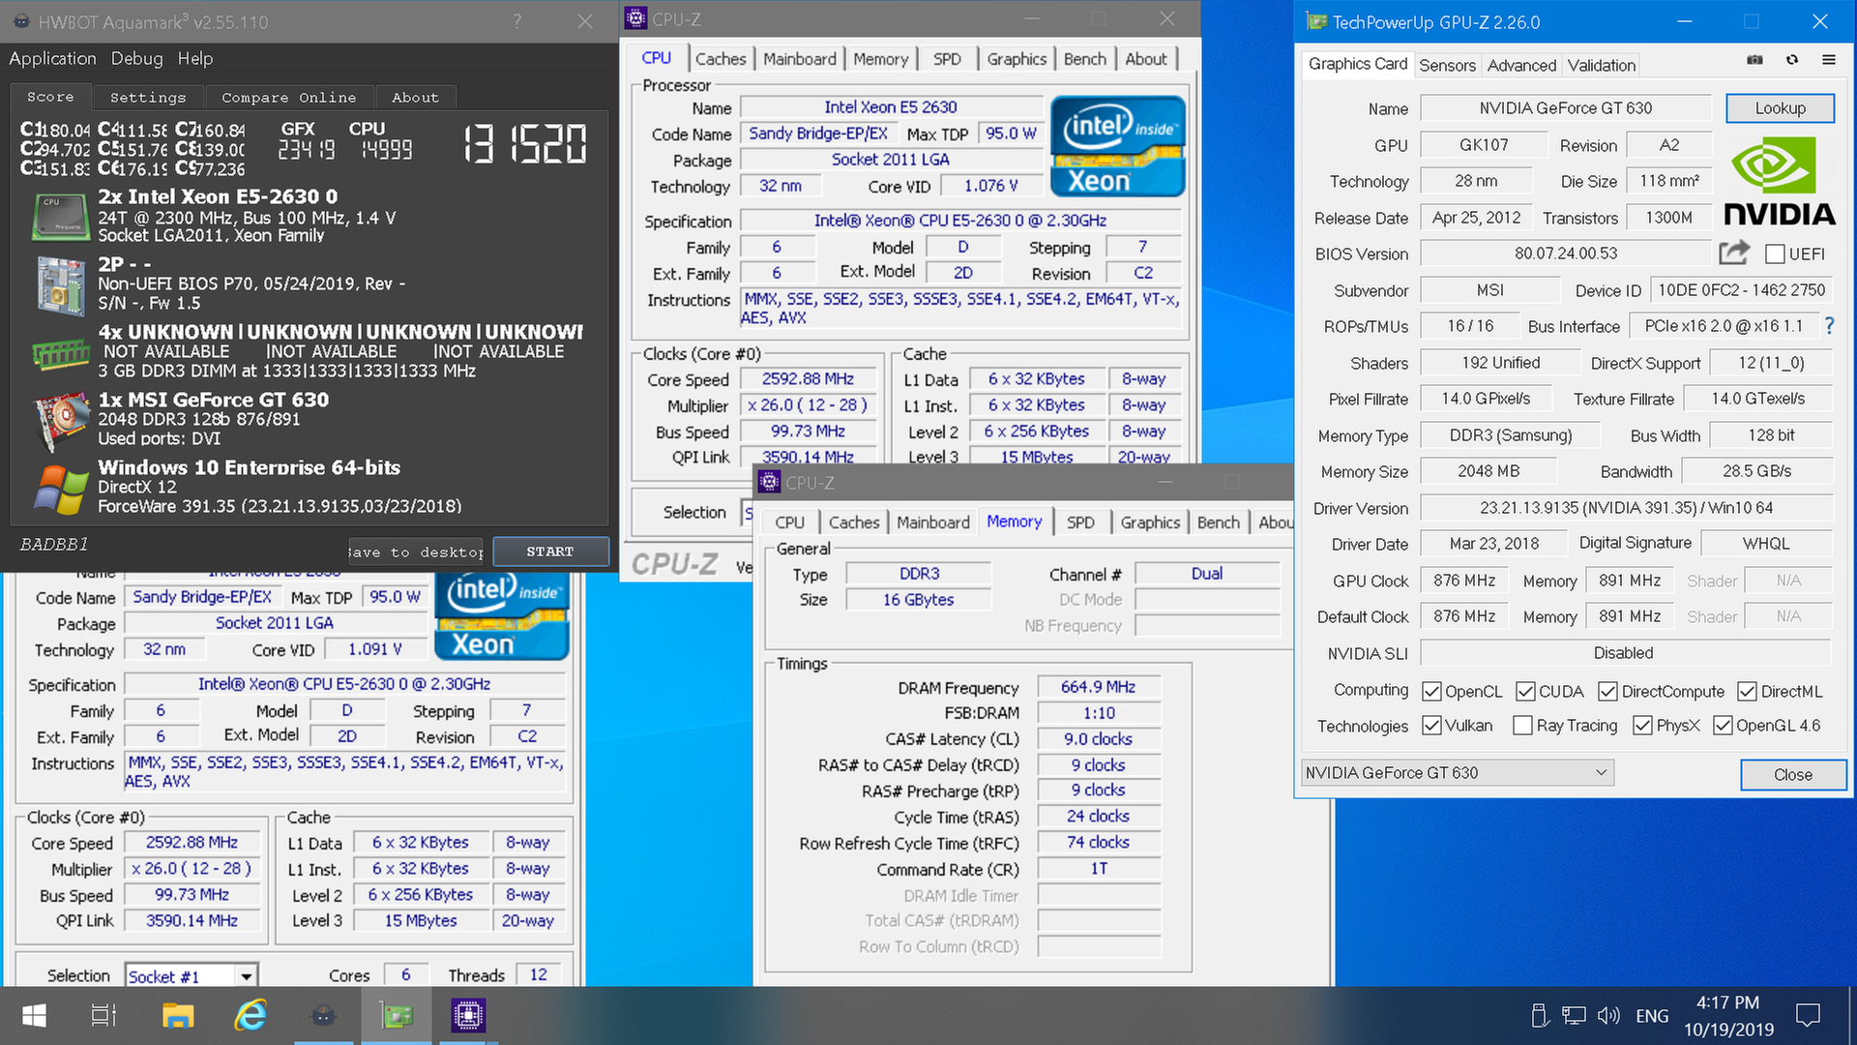Image resolution: width=1857 pixels, height=1045 pixels.
Task: Click the GPU Name field in GPU-Z
Action: pos(1566,108)
